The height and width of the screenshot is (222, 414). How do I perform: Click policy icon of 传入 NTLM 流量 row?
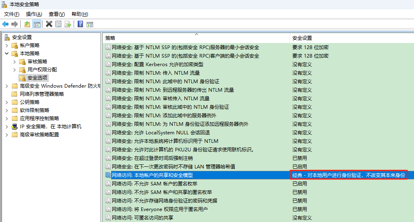point(108,73)
